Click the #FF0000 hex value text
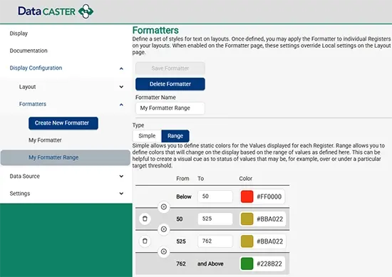This screenshot has height=277, width=392. (x=269, y=197)
